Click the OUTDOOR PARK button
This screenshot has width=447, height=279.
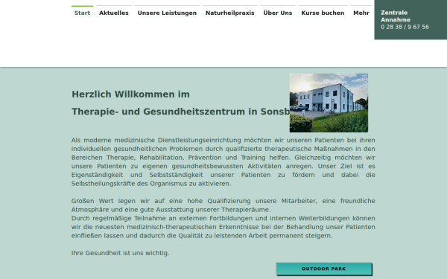(324, 269)
